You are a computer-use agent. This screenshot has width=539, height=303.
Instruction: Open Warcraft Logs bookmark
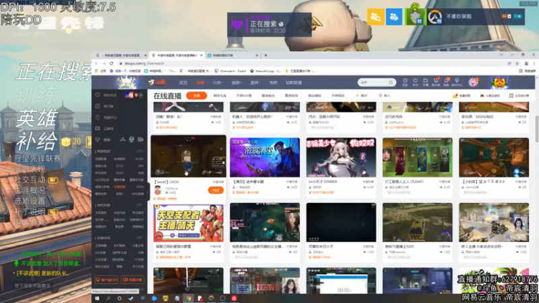point(265,71)
